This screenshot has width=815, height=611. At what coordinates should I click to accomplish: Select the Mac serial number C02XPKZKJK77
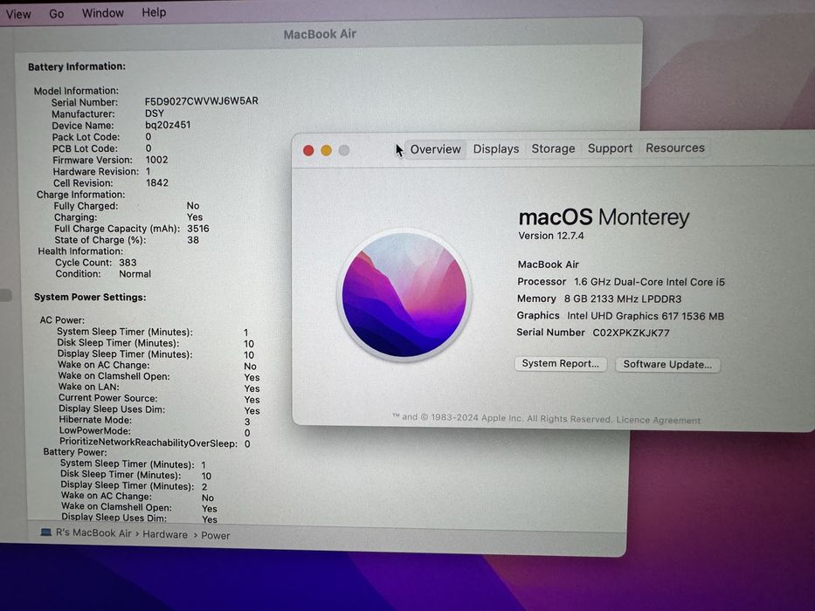(x=631, y=333)
